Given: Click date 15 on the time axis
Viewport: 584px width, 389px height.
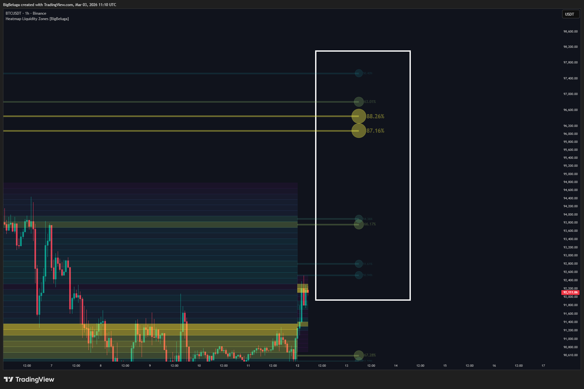Looking at the screenshot, I should point(445,366).
